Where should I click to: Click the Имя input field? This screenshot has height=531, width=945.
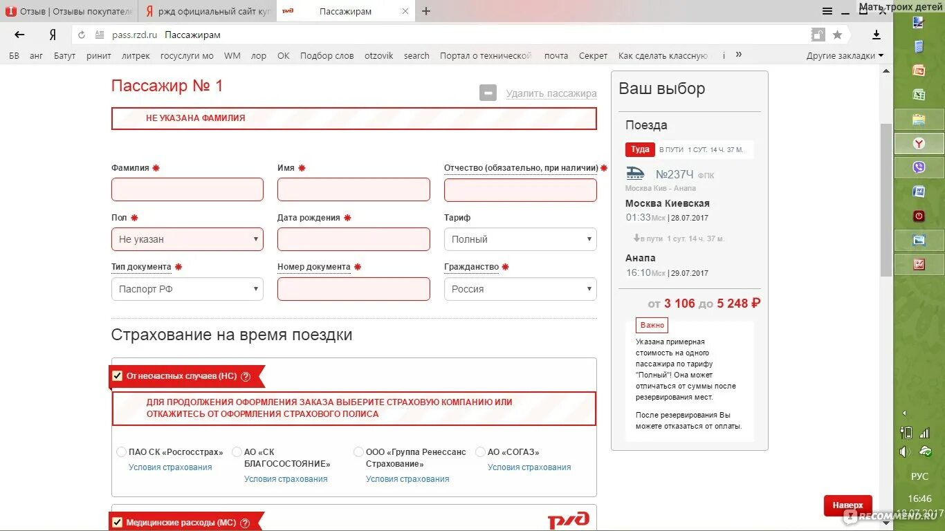[354, 189]
